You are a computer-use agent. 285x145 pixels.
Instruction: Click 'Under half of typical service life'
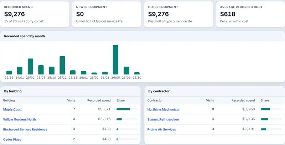tap(99, 21)
